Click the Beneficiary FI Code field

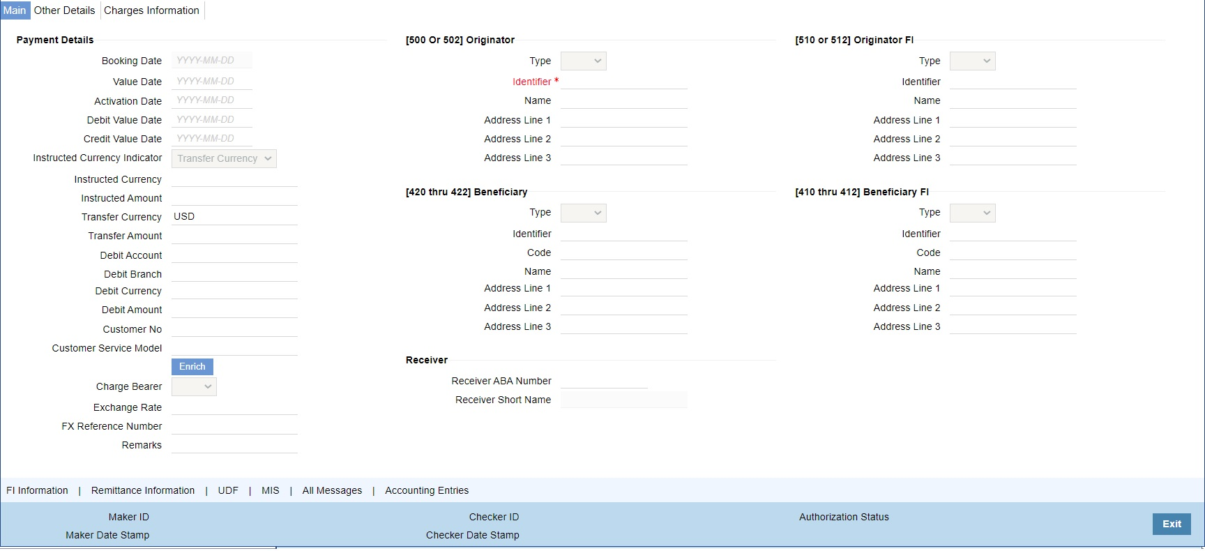[x=1013, y=252]
